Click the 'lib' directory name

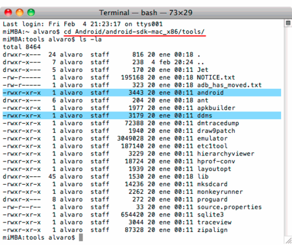coord(202,176)
